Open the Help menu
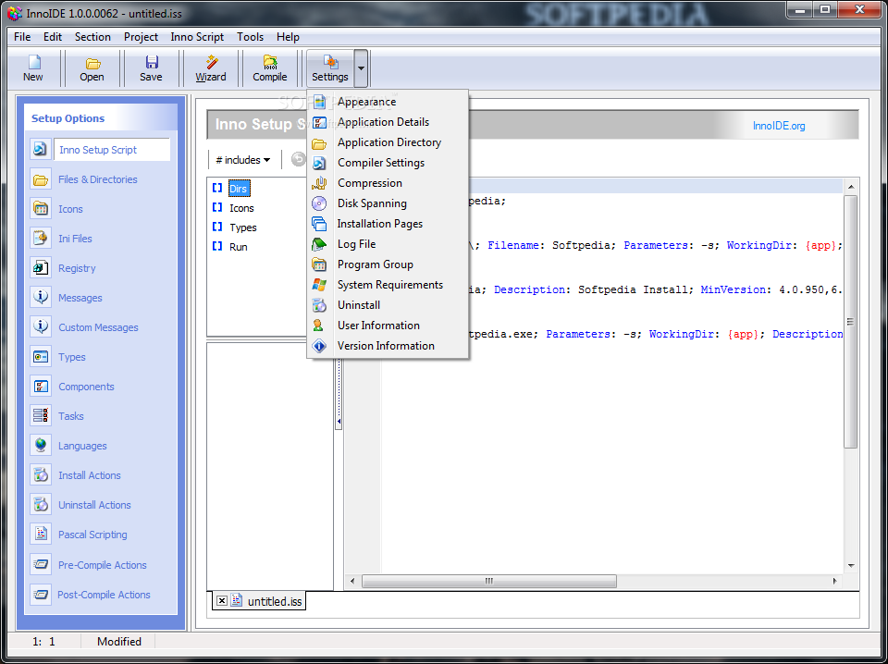This screenshot has height=664, width=888. pyautogui.click(x=288, y=37)
